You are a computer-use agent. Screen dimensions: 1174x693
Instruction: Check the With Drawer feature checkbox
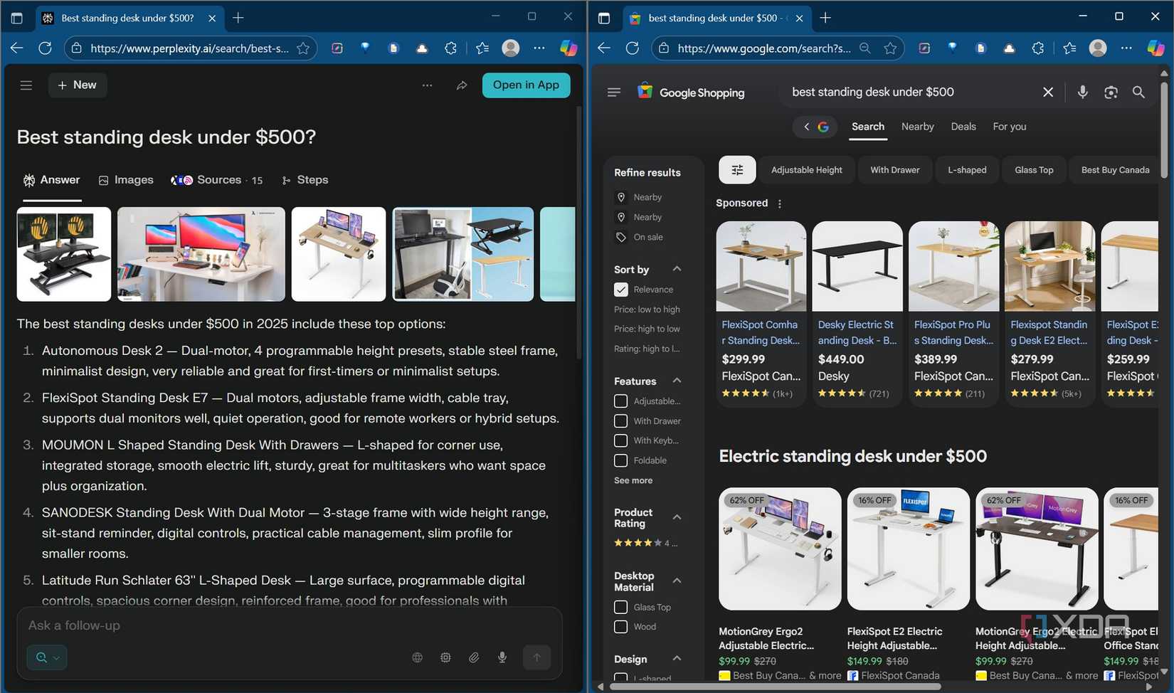tap(621, 421)
